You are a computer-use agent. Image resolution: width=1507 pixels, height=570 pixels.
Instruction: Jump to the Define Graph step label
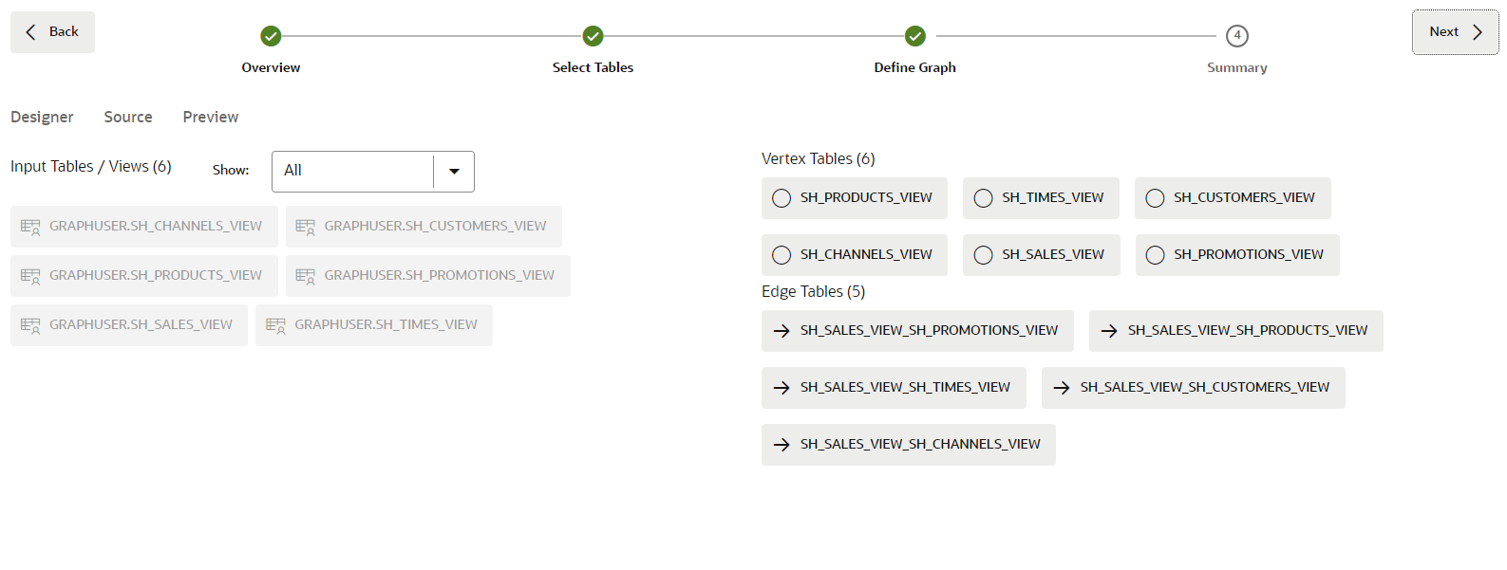click(914, 67)
